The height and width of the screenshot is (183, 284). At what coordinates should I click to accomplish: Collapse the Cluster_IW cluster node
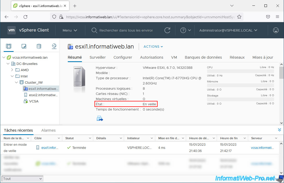point(16,82)
